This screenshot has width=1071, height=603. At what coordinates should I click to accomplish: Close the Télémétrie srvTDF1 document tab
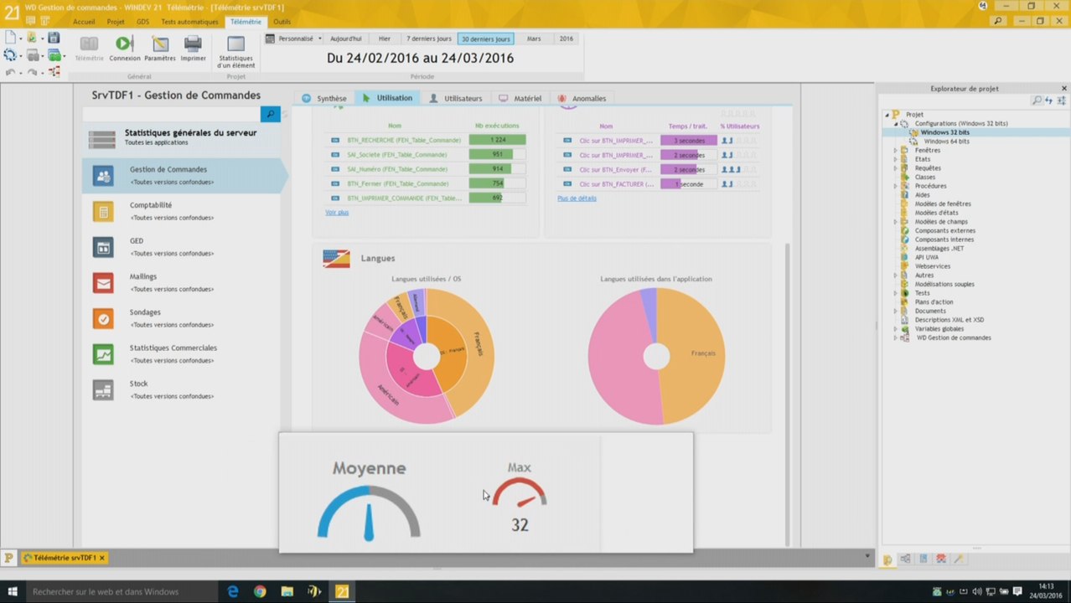(x=102, y=558)
